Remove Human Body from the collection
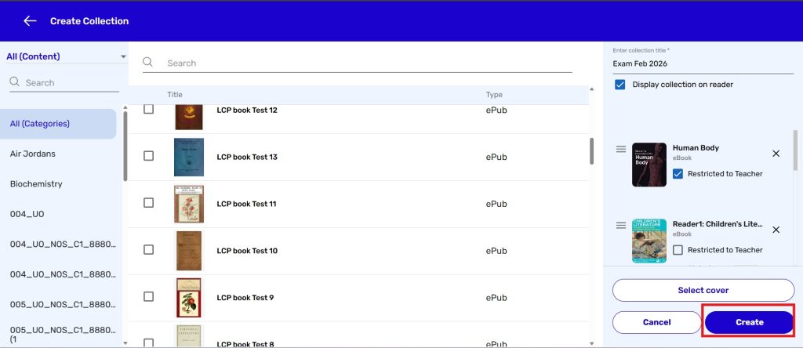 (x=776, y=154)
